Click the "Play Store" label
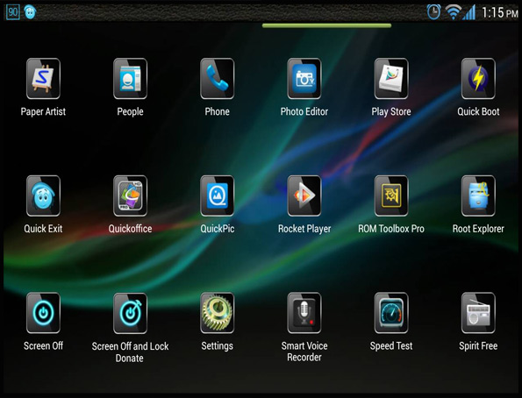The width and height of the screenshot is (522, 398). [x=391, y=111]
